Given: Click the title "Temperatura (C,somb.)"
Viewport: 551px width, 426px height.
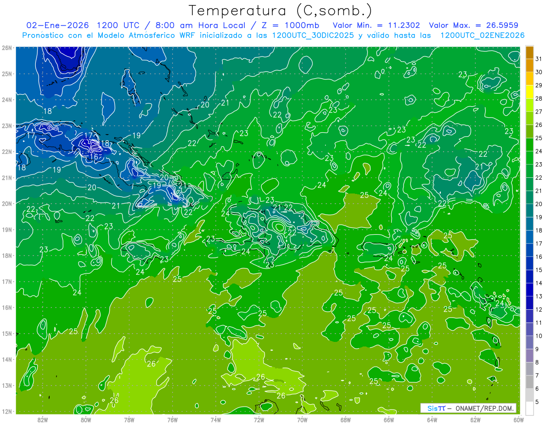Looking at the screenshot, I should [281, 11].
